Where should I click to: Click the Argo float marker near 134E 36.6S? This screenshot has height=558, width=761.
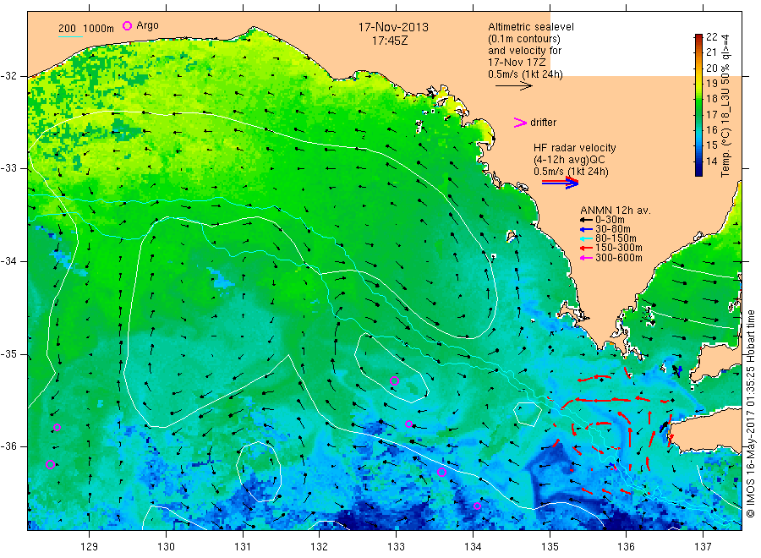pos(477,506)
